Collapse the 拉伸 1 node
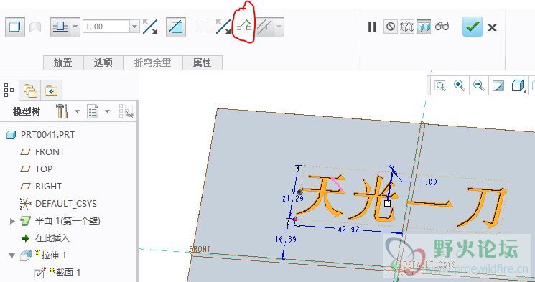Screen dimensions: 535x282 pos(12,255)
